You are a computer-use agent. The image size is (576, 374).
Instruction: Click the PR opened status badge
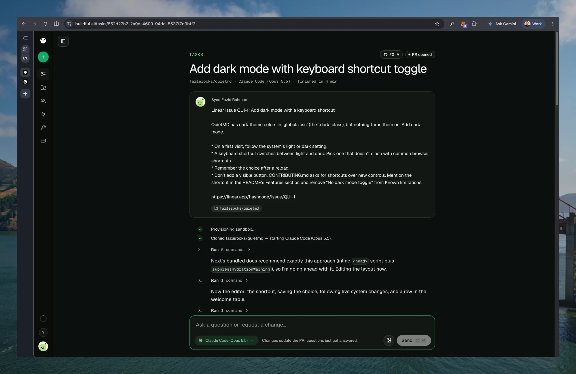(x=420, y=54)
